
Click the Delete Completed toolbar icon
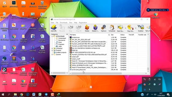(95, 28)
